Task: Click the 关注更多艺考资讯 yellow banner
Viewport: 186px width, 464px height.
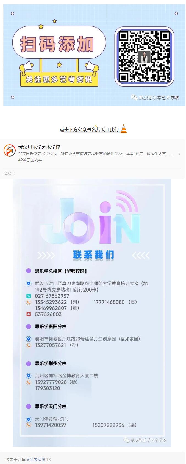Action: coord(59,80)
